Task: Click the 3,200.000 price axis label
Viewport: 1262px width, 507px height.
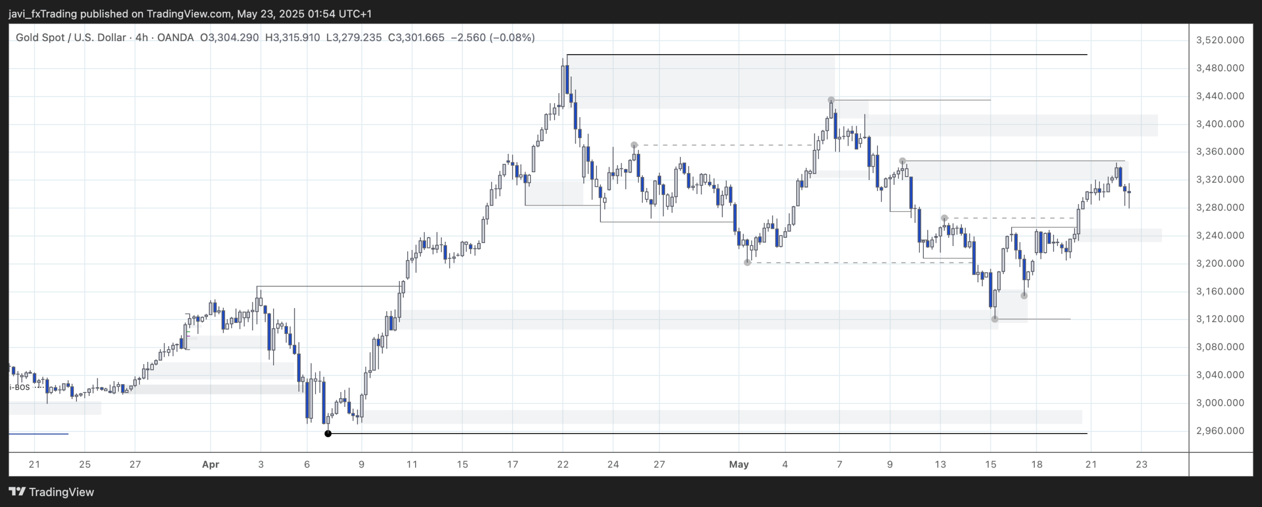Action: [x=1220, y=263]
